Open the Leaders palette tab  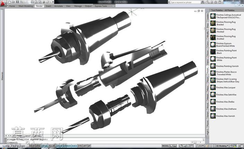coord(207,17)
